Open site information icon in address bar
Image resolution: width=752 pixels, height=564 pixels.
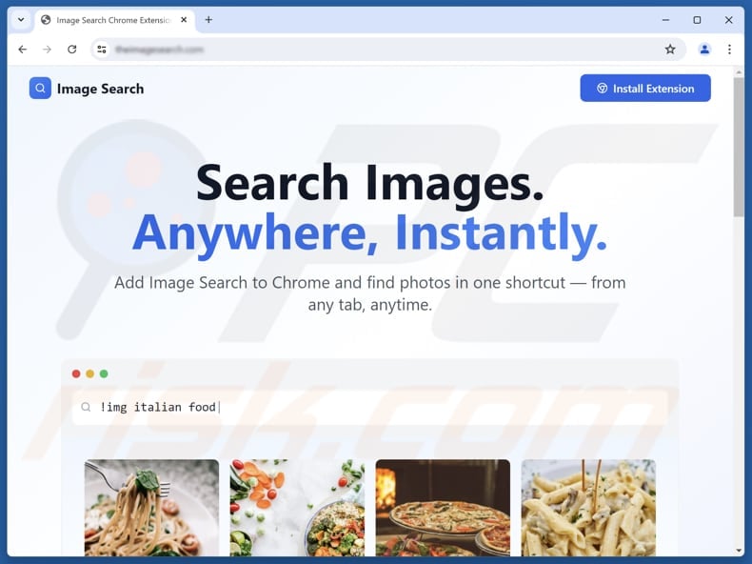[x=102, y=49]
